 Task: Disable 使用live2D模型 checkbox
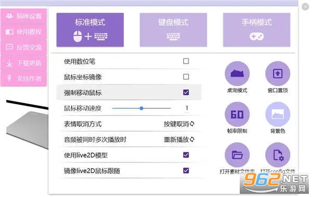tap(186, 155)
